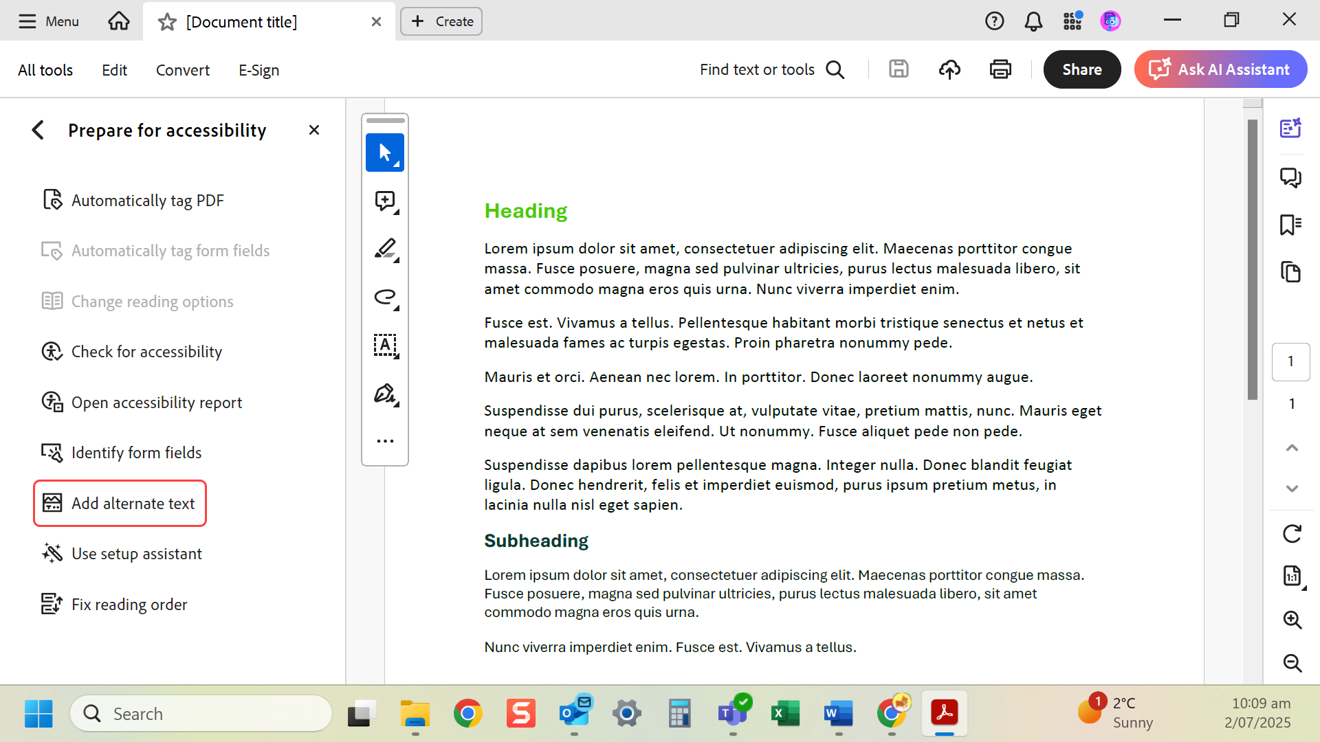Rotate the page view

1292,534
